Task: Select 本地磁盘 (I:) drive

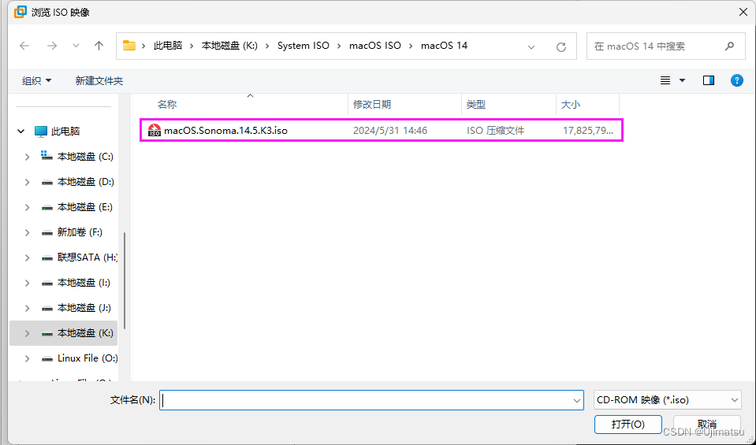Action: tap(84, 283)
